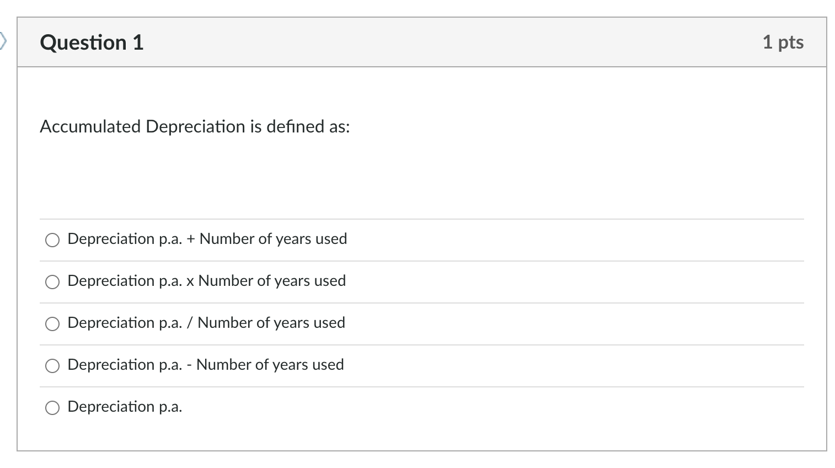Click the slash symbol in the third answer
Viewport: 835px width, 468px height.
(x=190, y=323)
